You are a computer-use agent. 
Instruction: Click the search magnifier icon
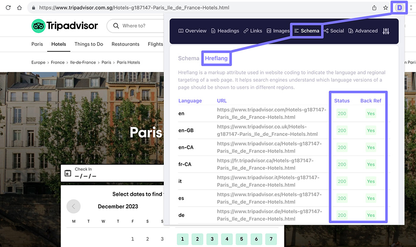point(116,26)
